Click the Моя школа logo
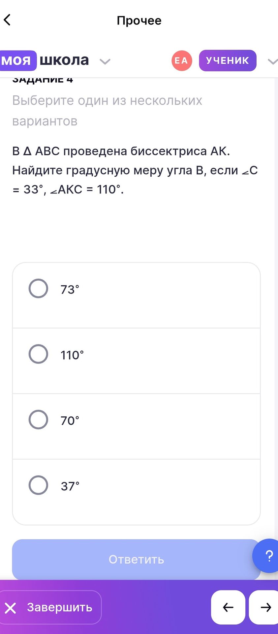The image size is (278, 634). coord(45,60)
